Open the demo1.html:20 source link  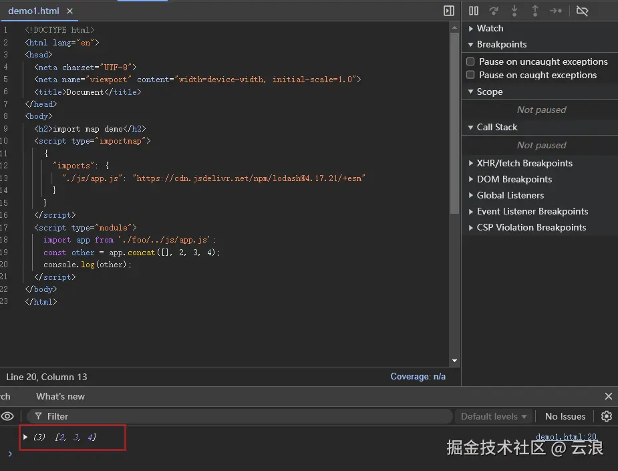[x=566, y=437]
